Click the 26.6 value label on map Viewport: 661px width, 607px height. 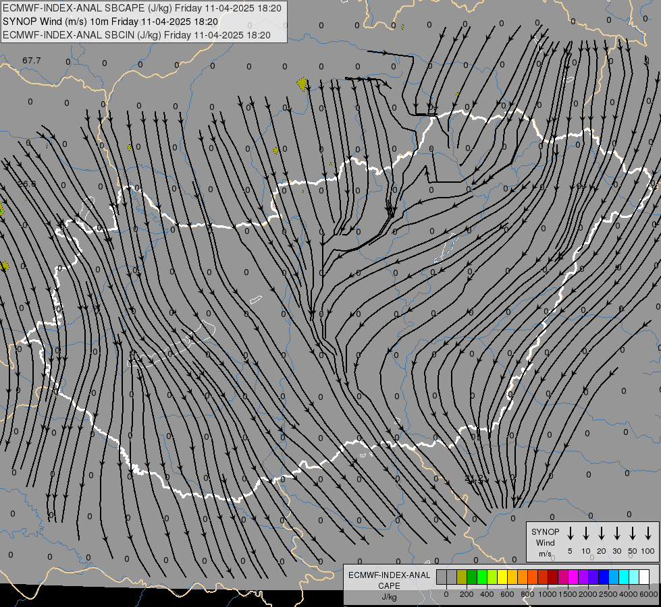click(27, 183)
